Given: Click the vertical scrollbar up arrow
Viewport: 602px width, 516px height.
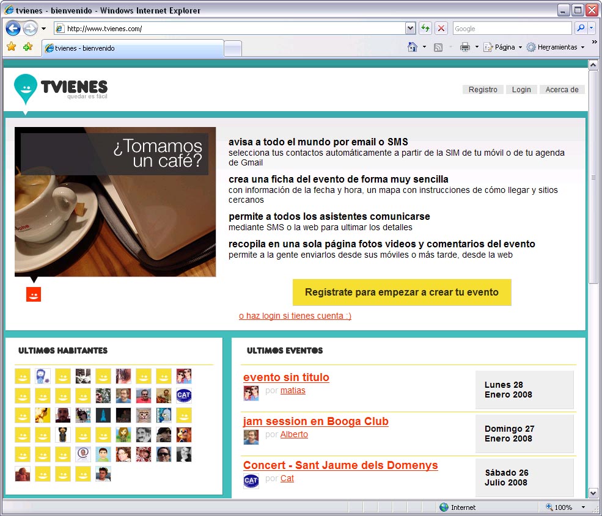Looking at the screenshot, I should pyautogui.click(x=593, y=65).
